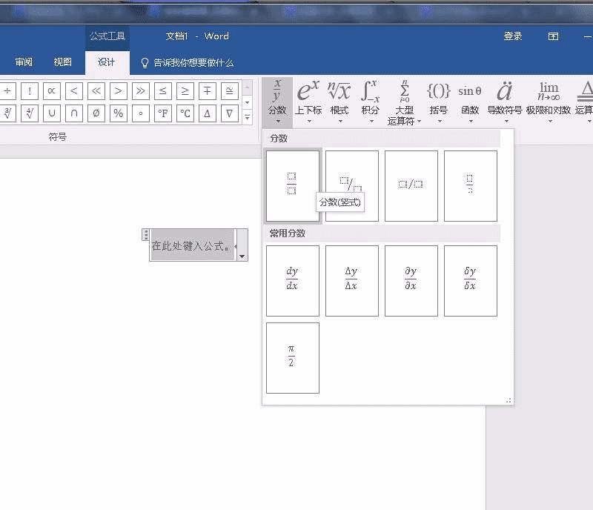Select the 设计 design tab
Viewport: 593px width, 510px height.
(107, 62)
